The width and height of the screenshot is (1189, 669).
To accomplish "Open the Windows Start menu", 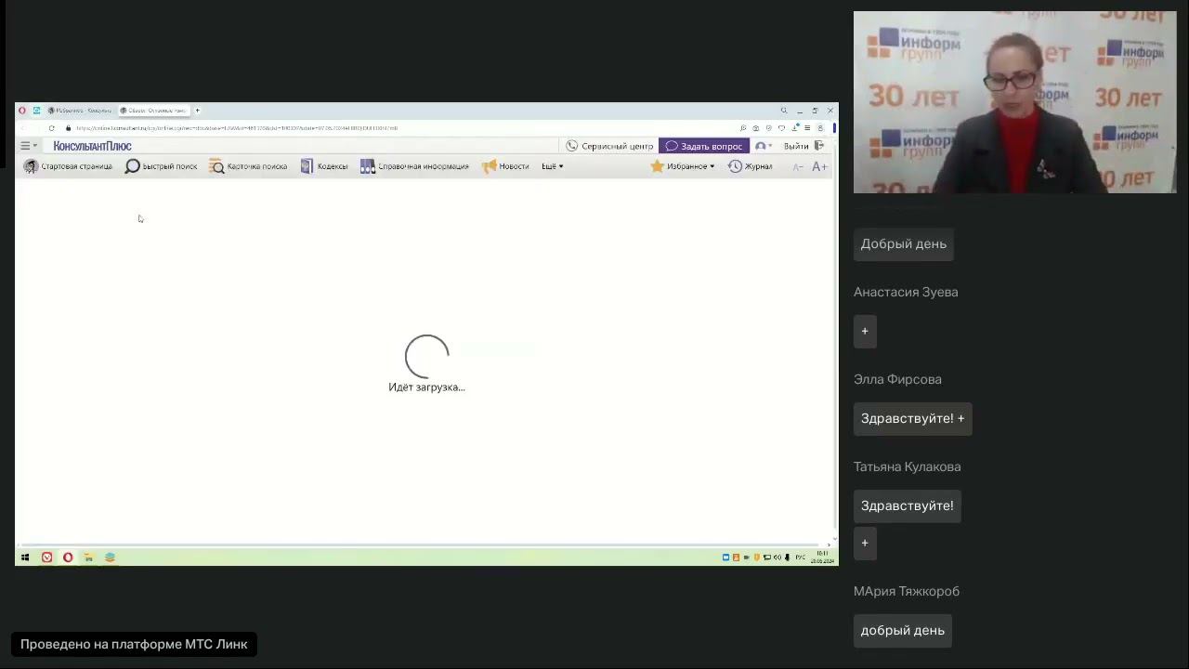I will pos(25,557).
